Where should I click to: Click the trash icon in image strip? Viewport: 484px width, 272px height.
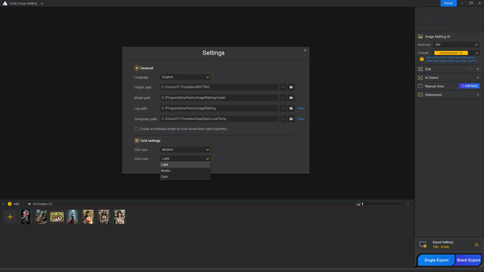point(408,204)
